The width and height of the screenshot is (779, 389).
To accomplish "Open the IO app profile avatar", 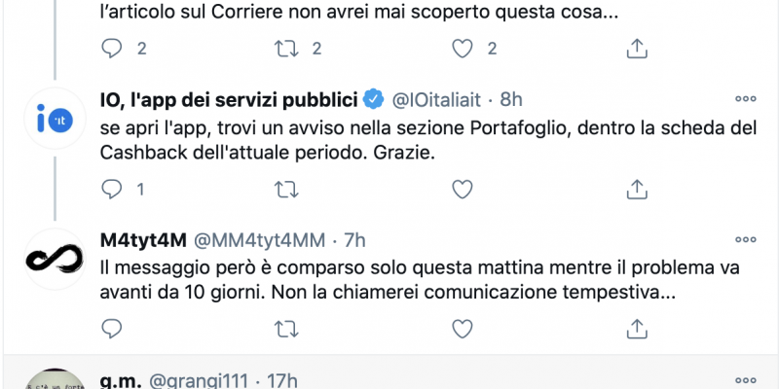I will (56, 119).
